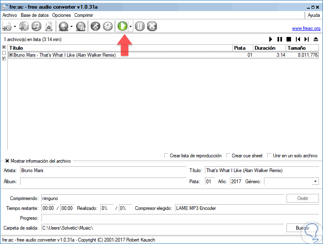Click the add audio files icon
The height and width of the screenshot is (244, 323).
point(7,26)
